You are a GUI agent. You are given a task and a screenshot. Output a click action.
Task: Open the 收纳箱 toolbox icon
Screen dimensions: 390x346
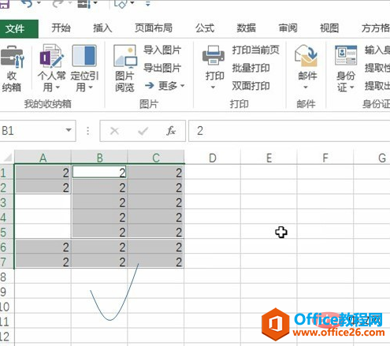coord(12,57)
